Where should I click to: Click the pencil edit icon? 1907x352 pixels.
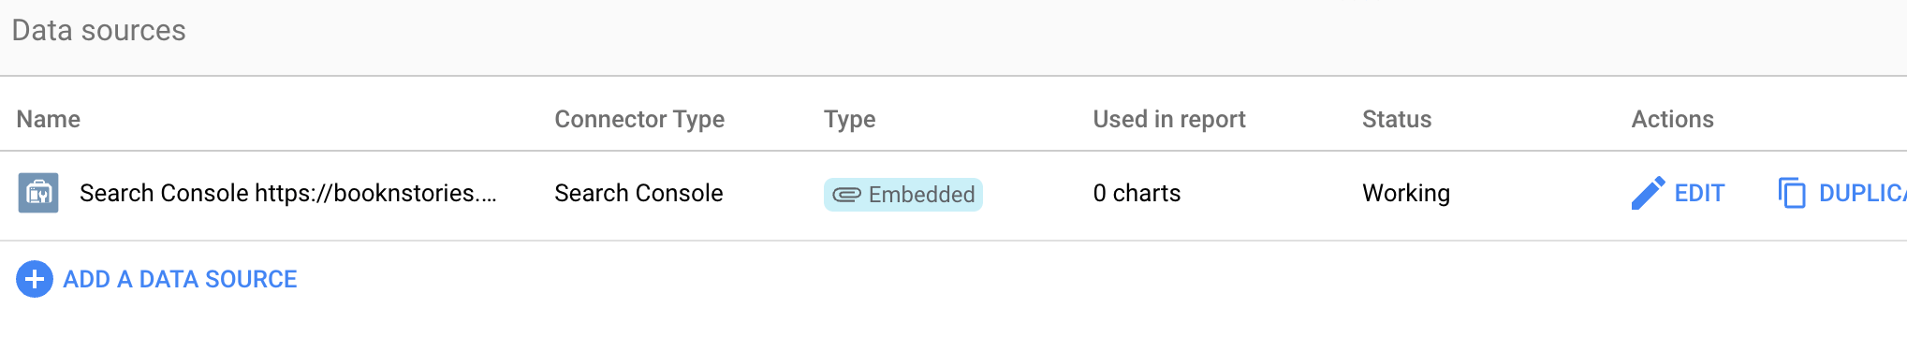tap(1648, 193)
